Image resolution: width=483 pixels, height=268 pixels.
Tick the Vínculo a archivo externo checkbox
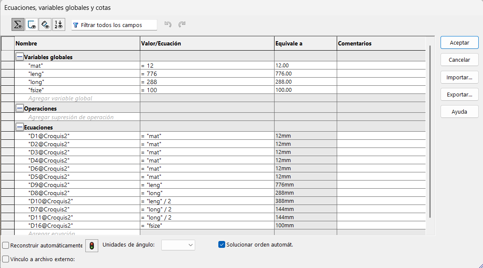pyautogui.click(x=6, y=259)
